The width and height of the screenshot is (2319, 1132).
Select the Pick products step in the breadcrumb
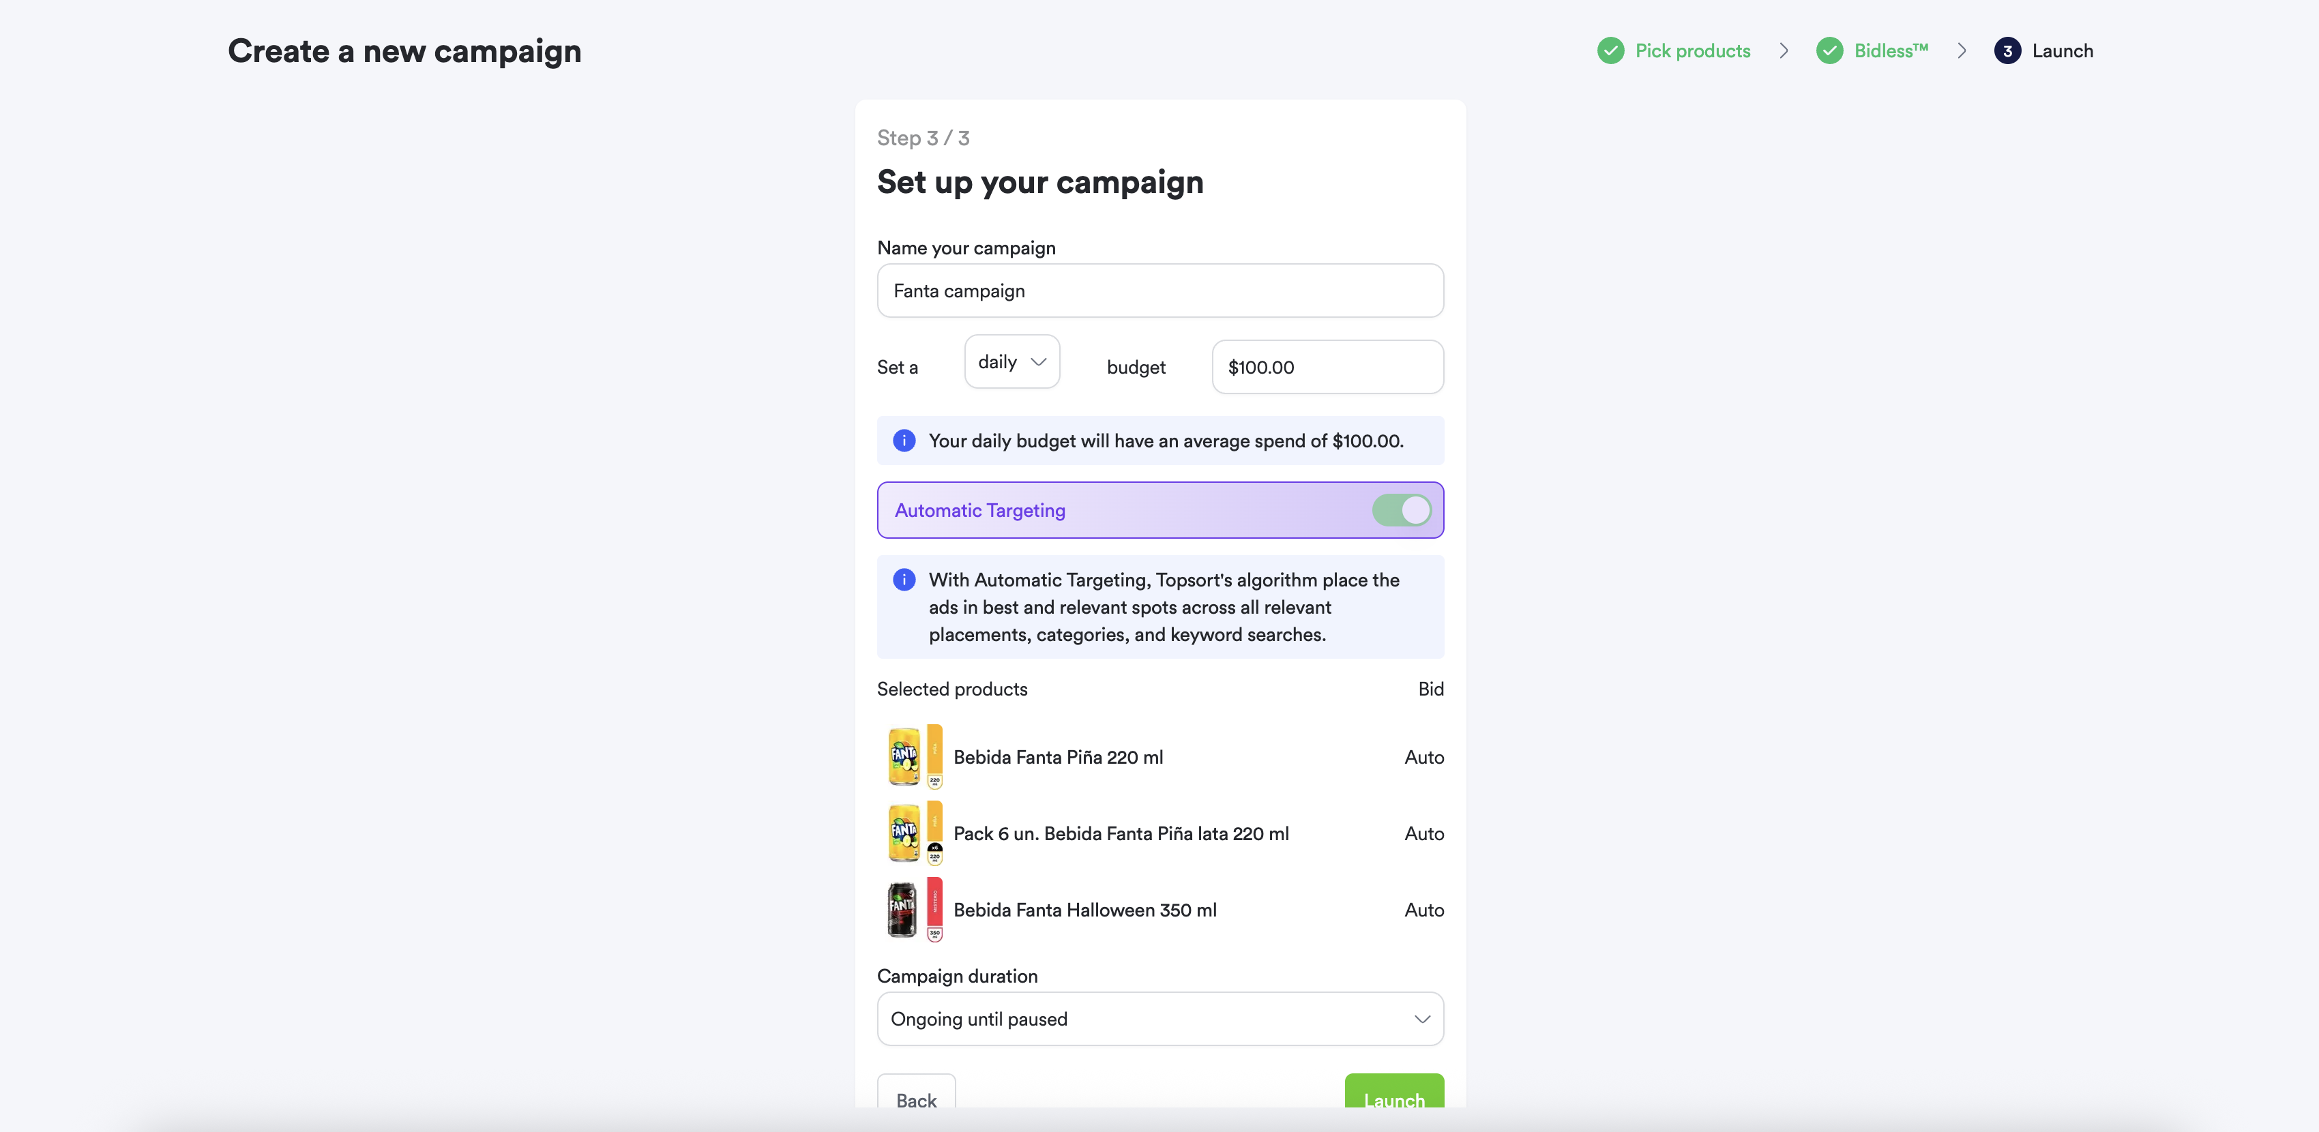click(x=1692, y=50)
